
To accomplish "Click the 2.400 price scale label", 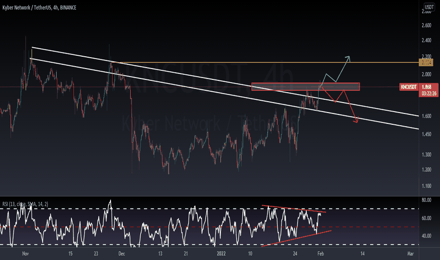I will tap(426, 41).
